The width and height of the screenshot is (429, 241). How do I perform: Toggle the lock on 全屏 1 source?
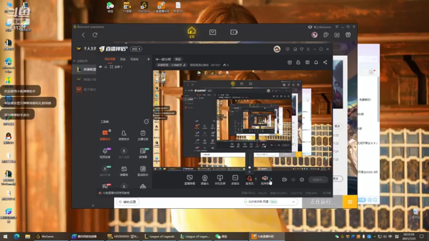[x=106, y=66]
